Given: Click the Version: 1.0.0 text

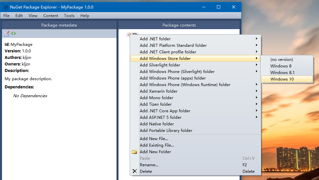Looking at the screenshot, I should coord(18,51).
